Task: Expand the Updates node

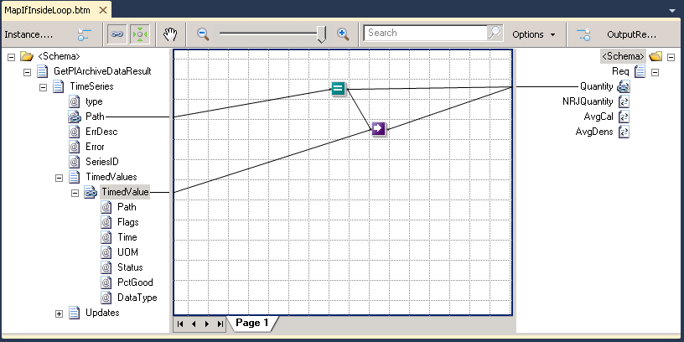Action: [x=59, y=313]
